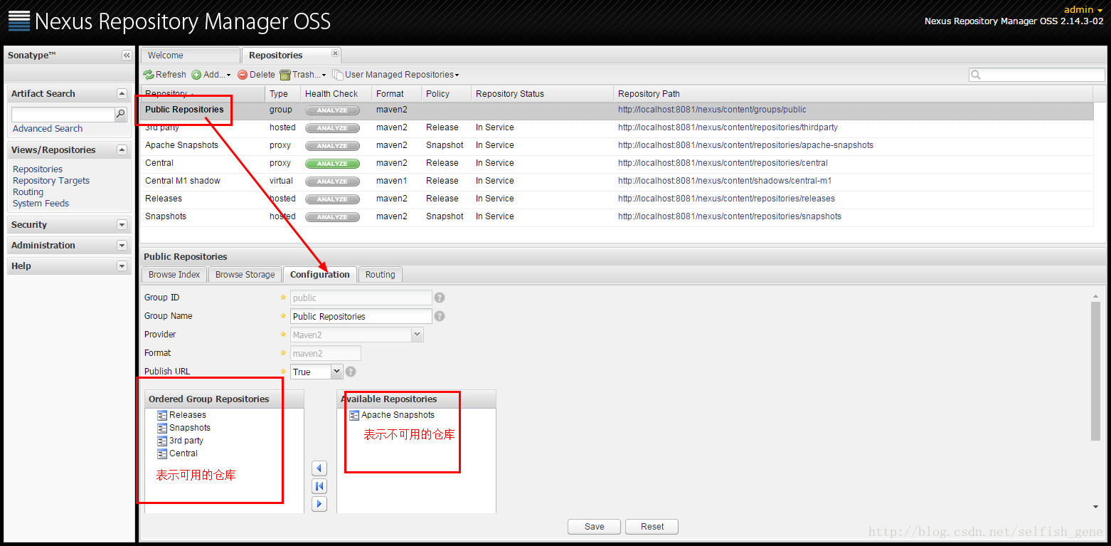Collapse the Views/Repositories section
The height and width of the screenshot is (546, 1111).
122,150
